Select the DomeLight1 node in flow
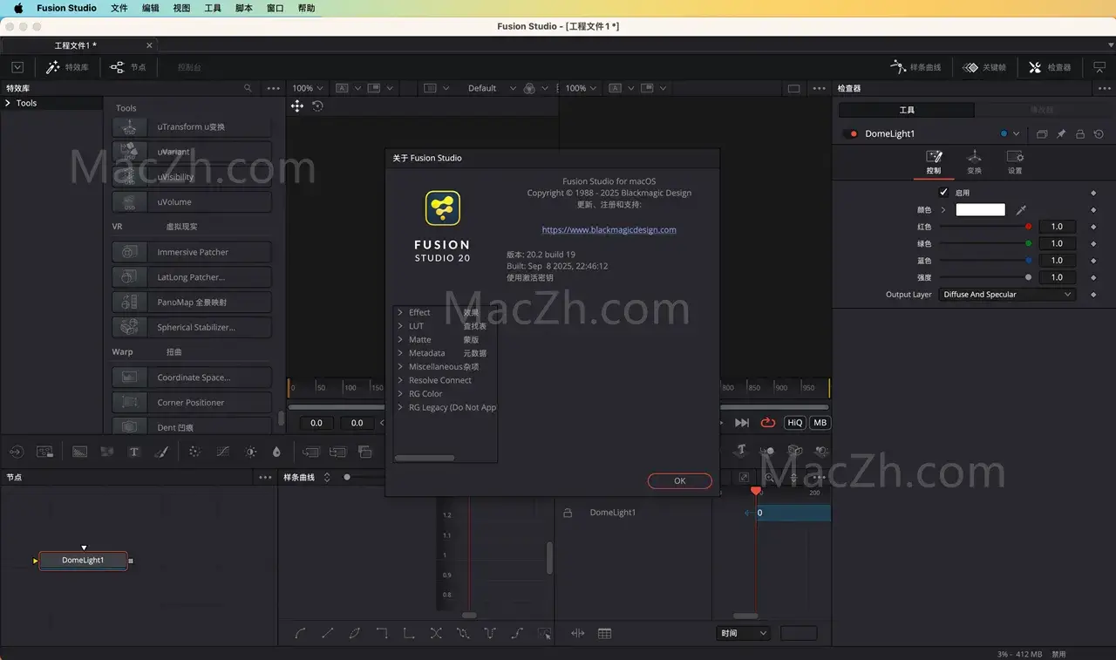This screenshot has width=1116, height=660. (83, 561)
